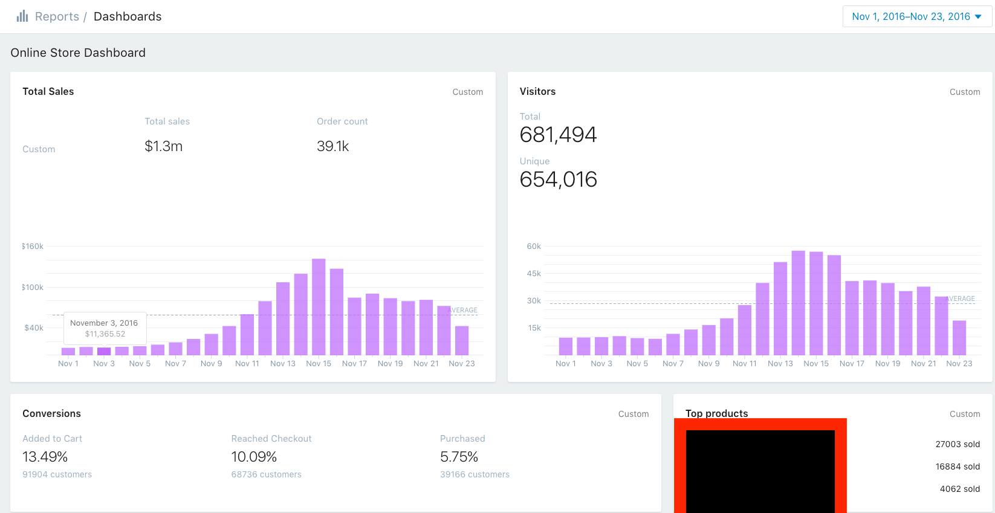Click the Reports bar chart icon
This screenshot has width=995, height=513.
tap(22, 16)
